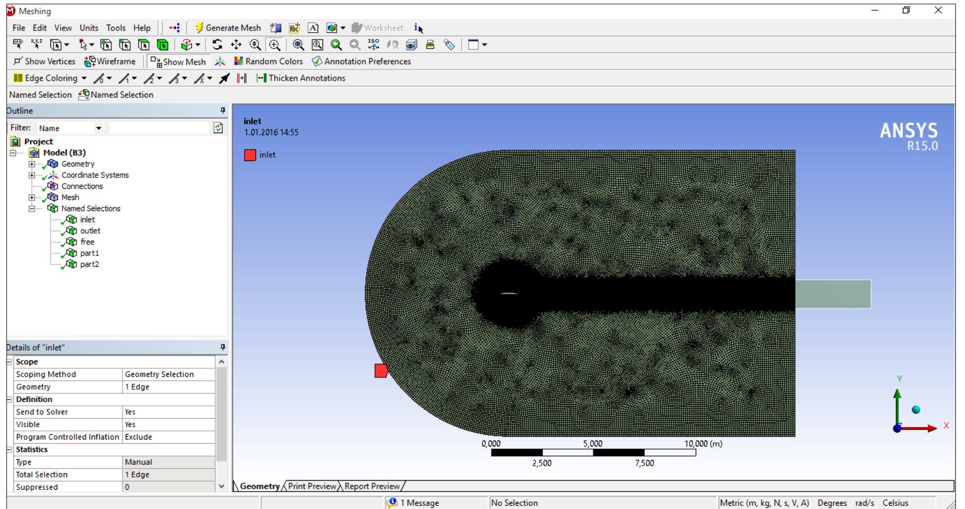This screenshot has width=965, height=509.
Task: Toggle Wireframe view mode
Action: [x=110, y=61]
